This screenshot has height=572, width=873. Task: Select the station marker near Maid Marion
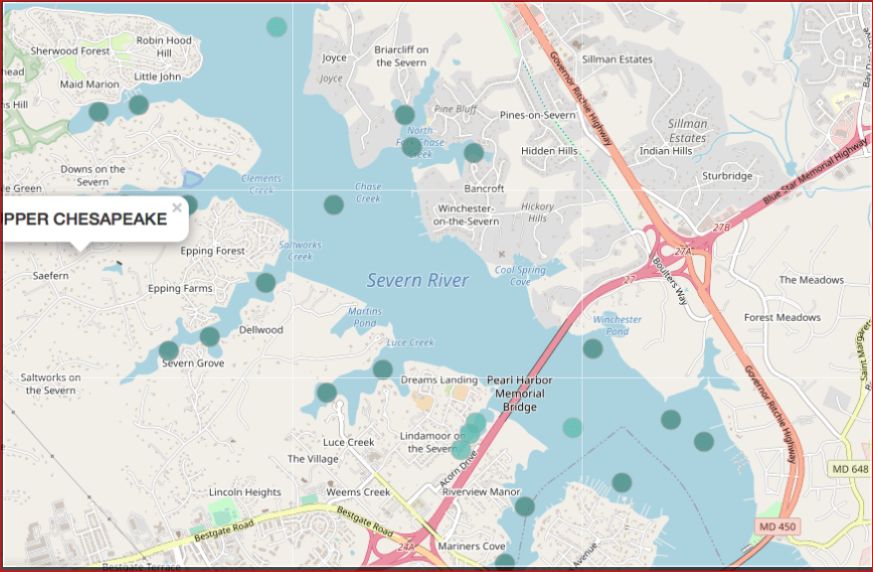coord(98,111)
